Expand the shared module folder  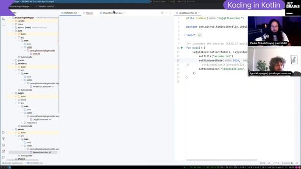tap(13, 159)
